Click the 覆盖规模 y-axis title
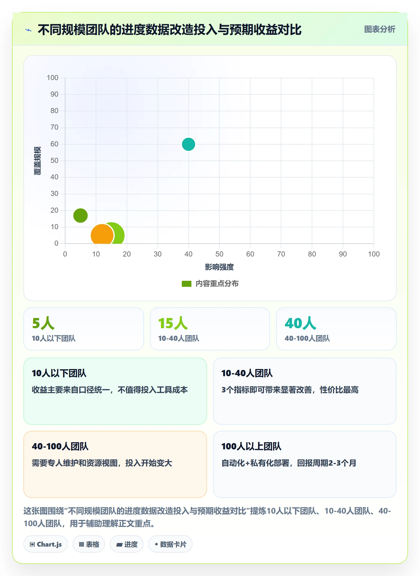The width and height of the screenshot is (420, 576). coord(37,161)
